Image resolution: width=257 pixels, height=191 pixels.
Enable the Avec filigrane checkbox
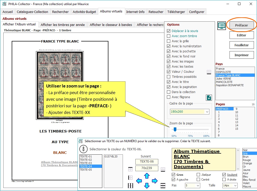[168, 97]
